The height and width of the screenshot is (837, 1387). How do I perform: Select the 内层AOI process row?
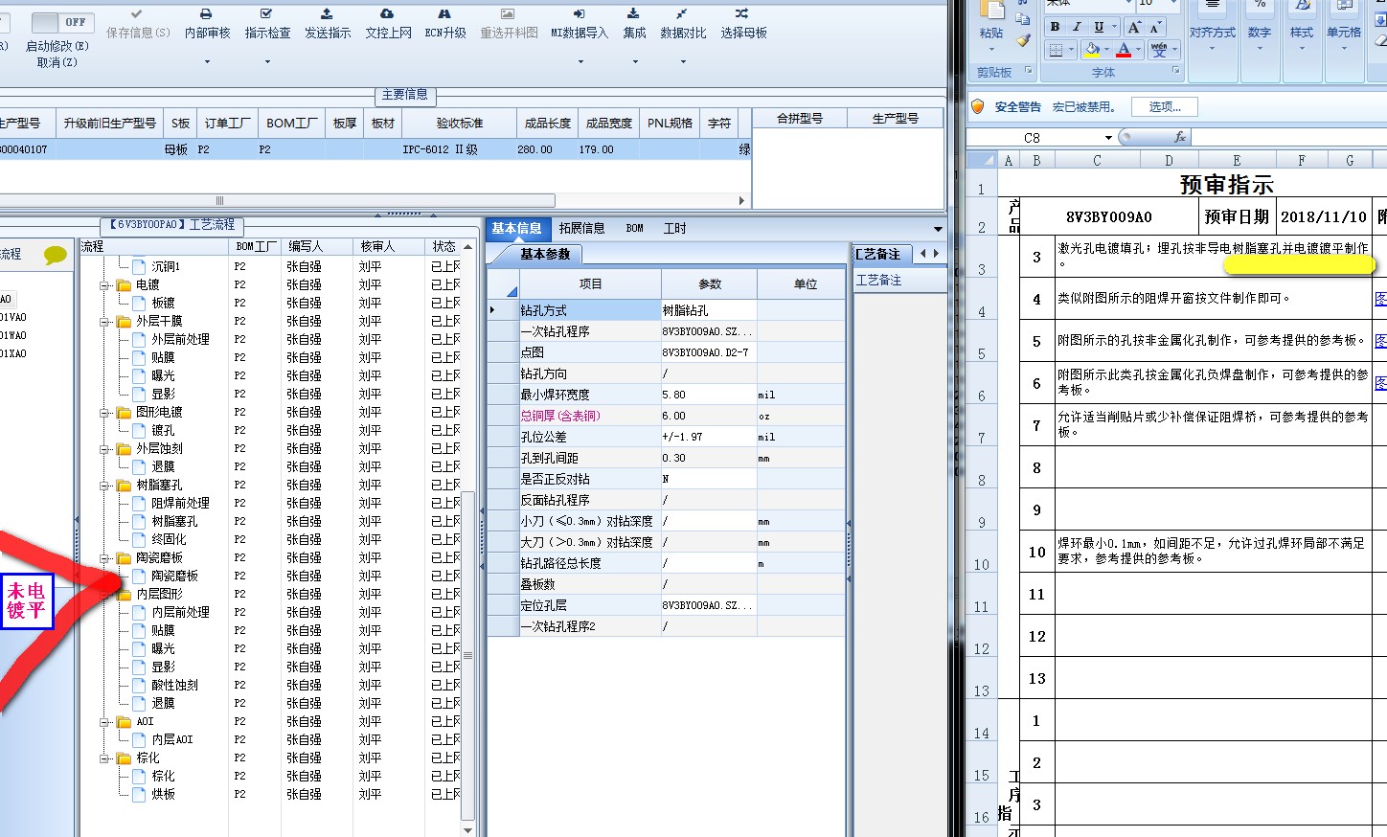[172, 739]
